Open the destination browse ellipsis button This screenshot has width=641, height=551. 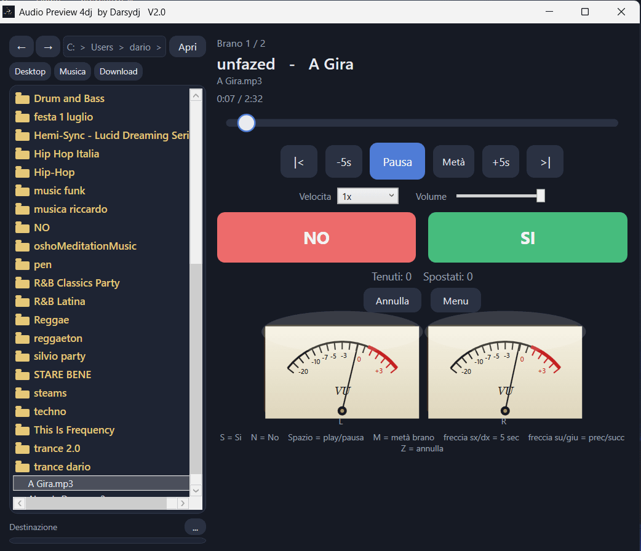(x=195, y=527)
